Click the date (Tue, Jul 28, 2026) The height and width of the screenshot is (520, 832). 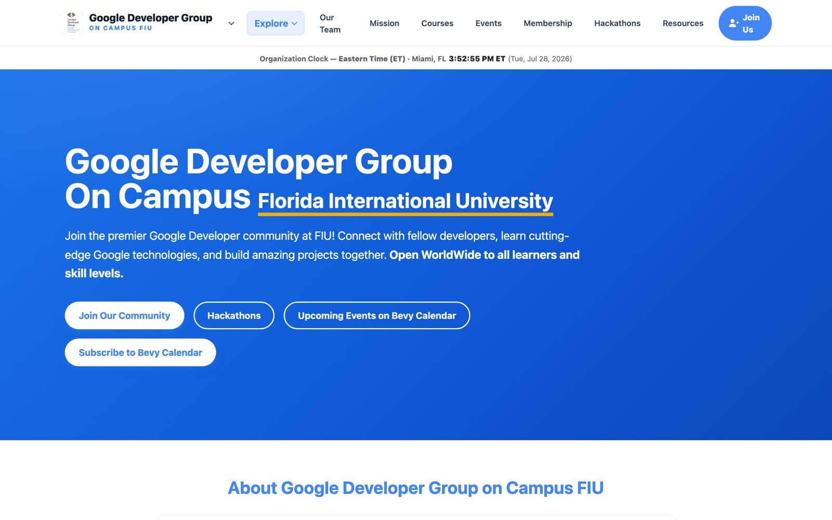click(x=540, y=59)
